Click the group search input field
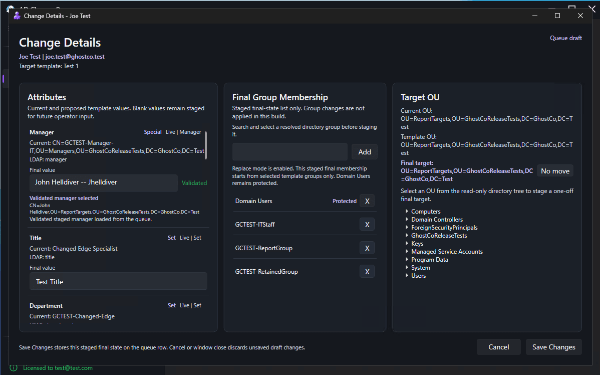The height and width of the screenshot is (375, 600). (x=289, y=152)
